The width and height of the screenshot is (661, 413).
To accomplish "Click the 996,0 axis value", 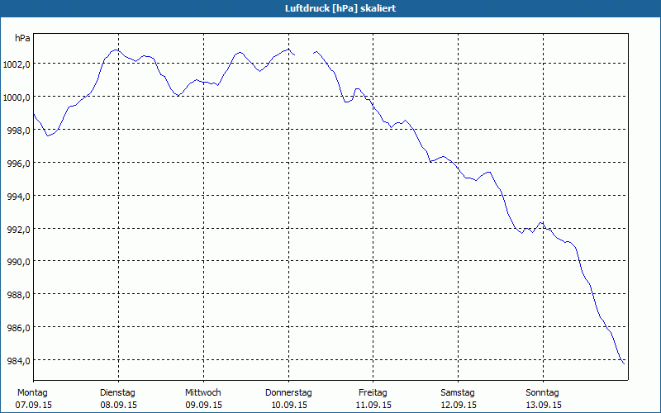I will tap(18, 163).
